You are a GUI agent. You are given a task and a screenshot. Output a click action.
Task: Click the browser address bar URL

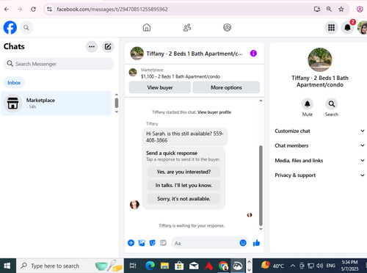pos(112,10)
